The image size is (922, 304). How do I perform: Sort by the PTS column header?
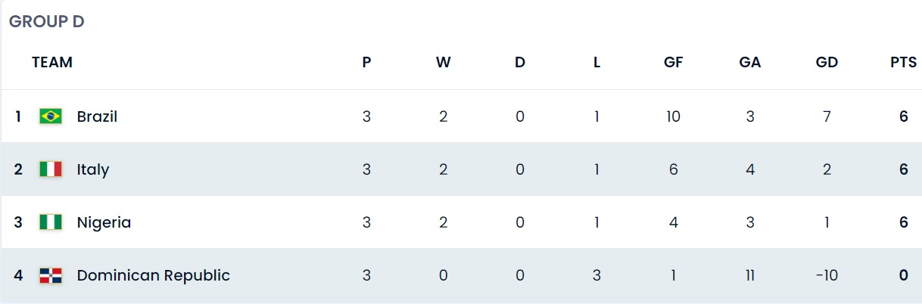click(x=903, y=63)
